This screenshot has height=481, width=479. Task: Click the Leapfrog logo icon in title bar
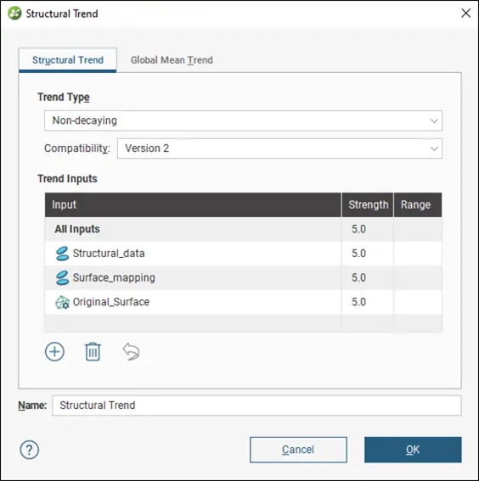(x=14, y=14)
